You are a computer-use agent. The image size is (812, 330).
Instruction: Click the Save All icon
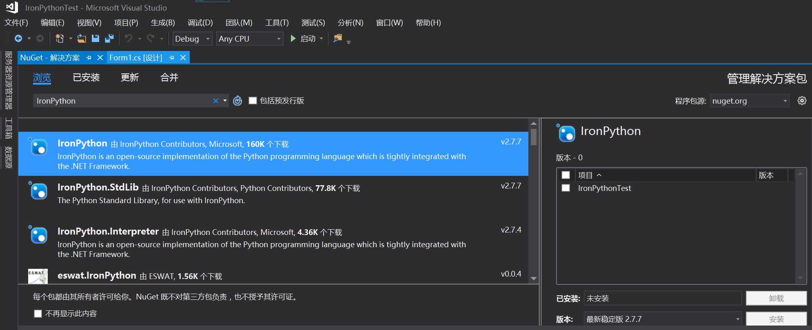click(x=109, y=38)
